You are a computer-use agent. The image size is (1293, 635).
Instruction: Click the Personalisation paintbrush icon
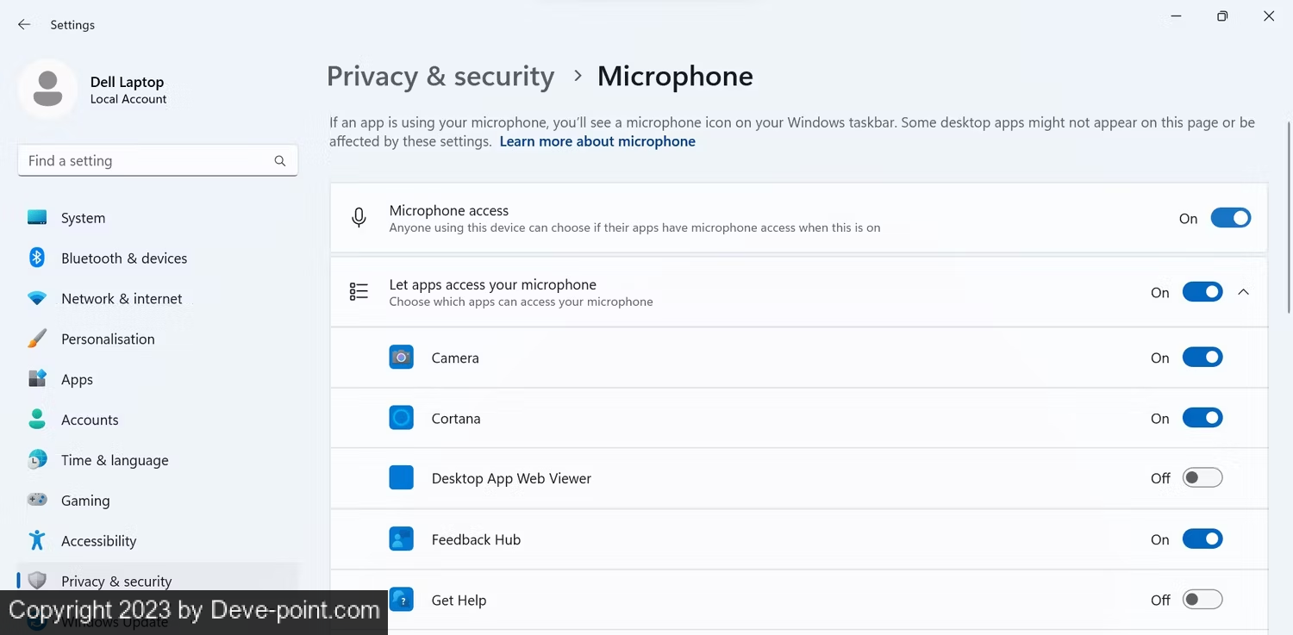point(37,339)
